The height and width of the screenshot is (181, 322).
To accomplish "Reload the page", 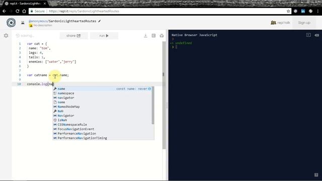I will (18, 11).
